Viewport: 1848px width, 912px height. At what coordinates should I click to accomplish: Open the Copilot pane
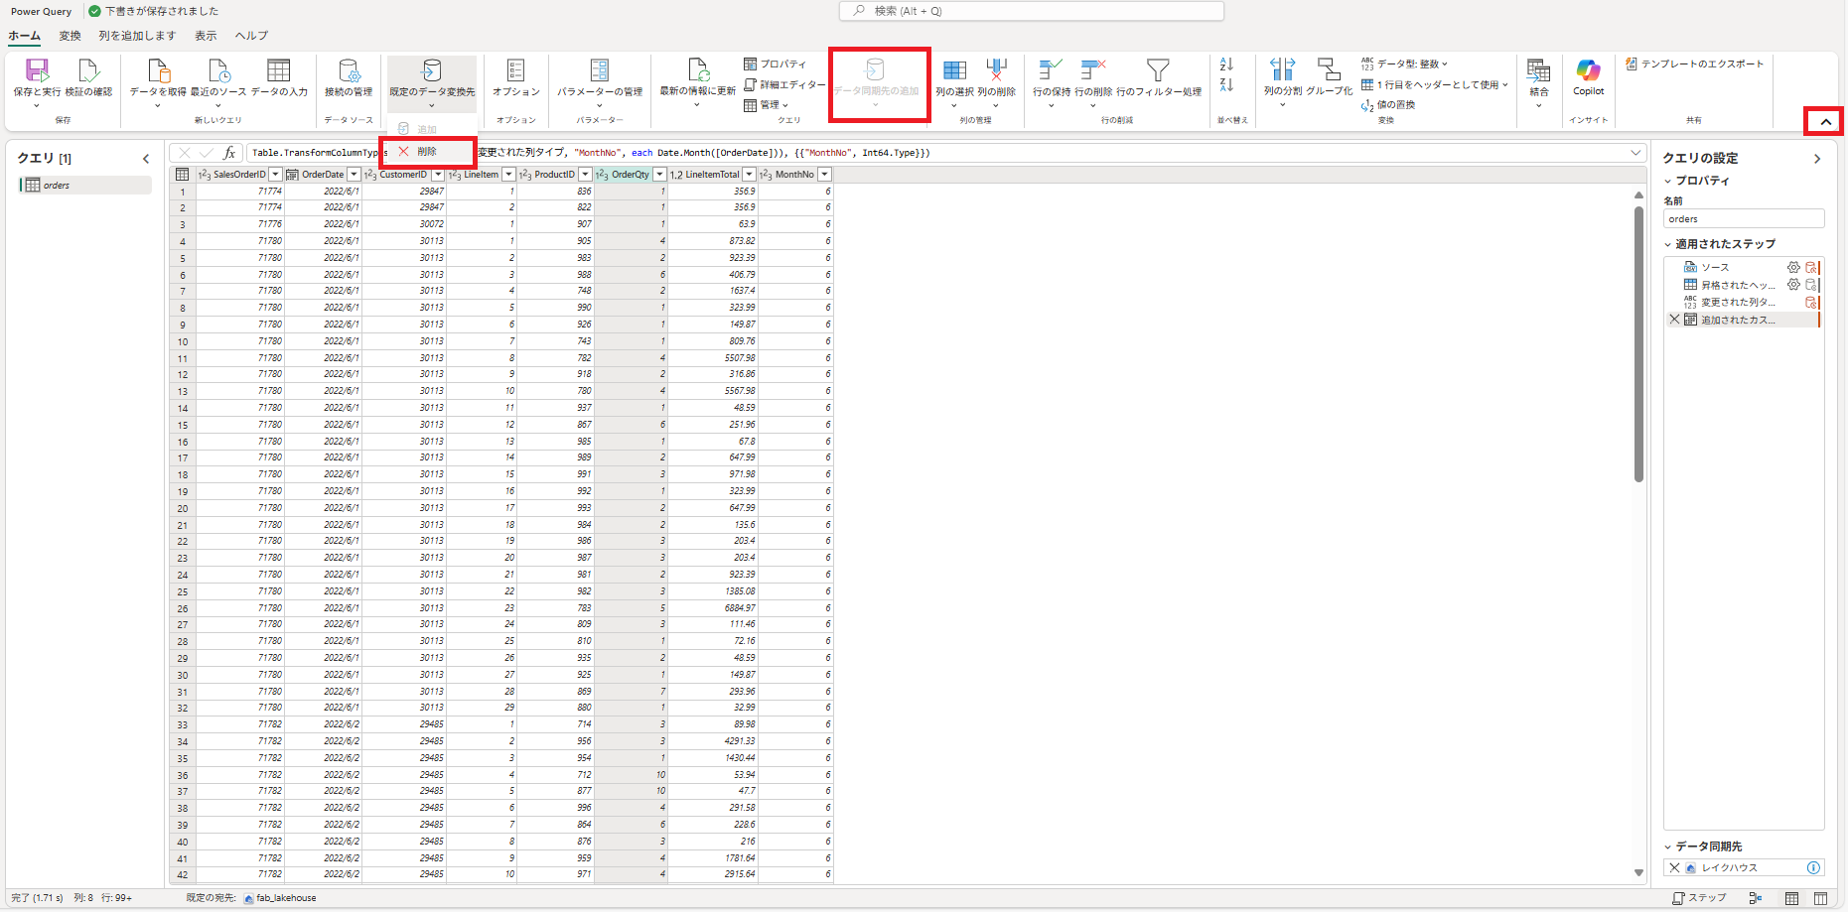(x=1589, y=77)
